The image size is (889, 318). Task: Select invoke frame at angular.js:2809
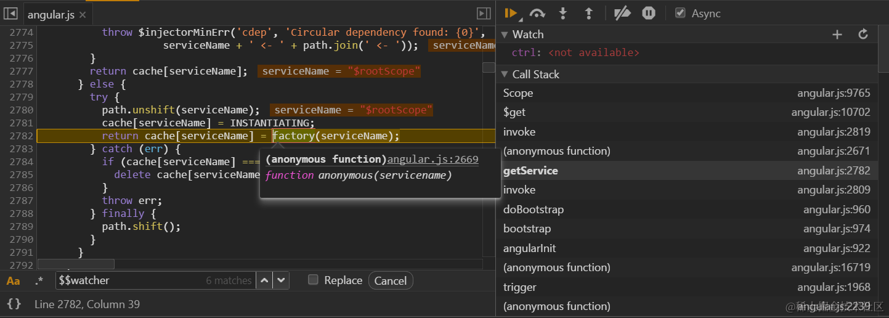[x=687, y=190]
